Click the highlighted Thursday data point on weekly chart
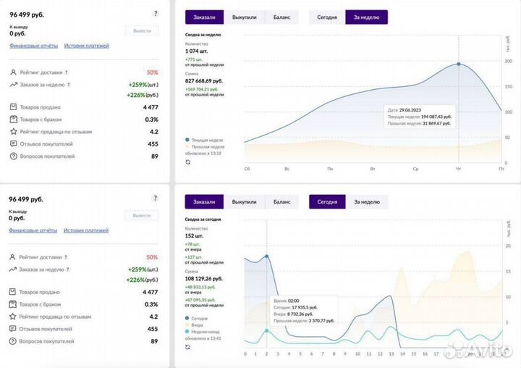The width and height of the screenshot is (521, 368). [459, 64]
